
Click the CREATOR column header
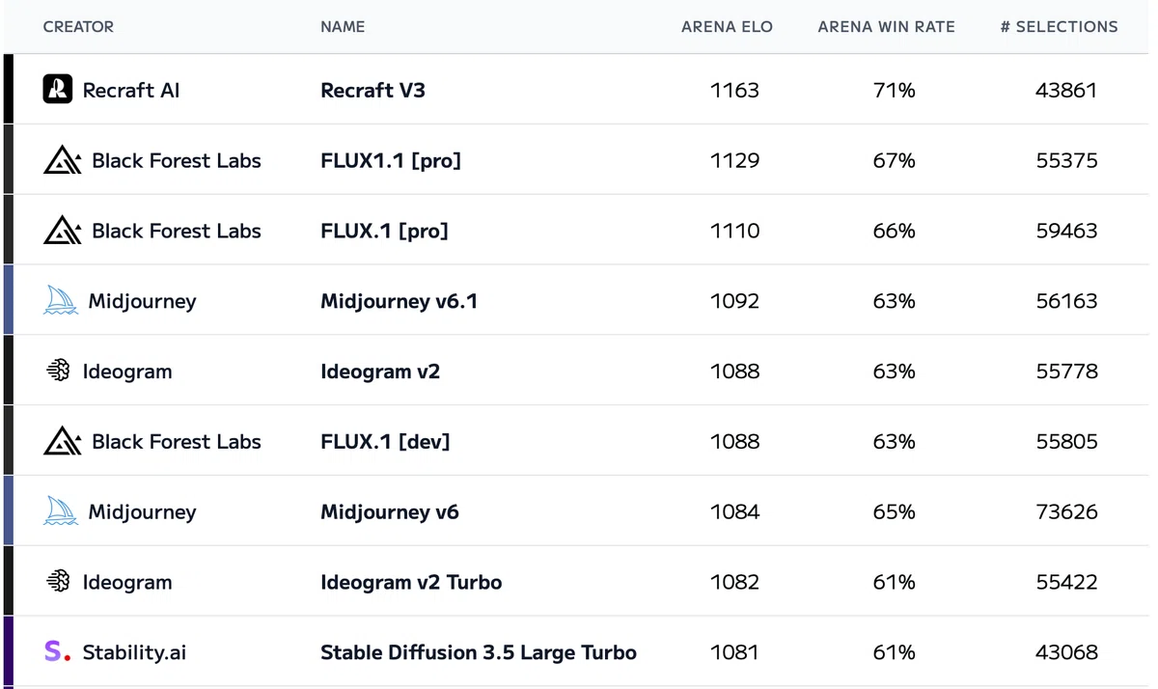coord(78,27)
